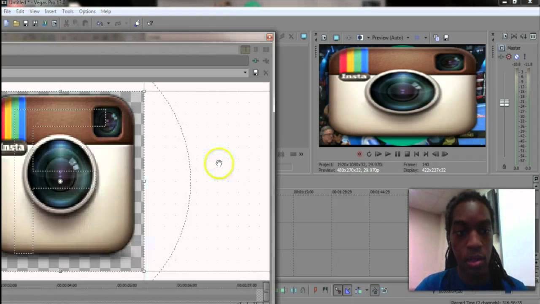Copy the preview snapshot to clipboard
Image resolution: width=540 pixels, height=304 pixels.
[x=436, y=38]
